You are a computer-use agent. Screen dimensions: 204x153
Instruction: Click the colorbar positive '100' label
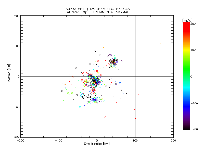[193, 50]
